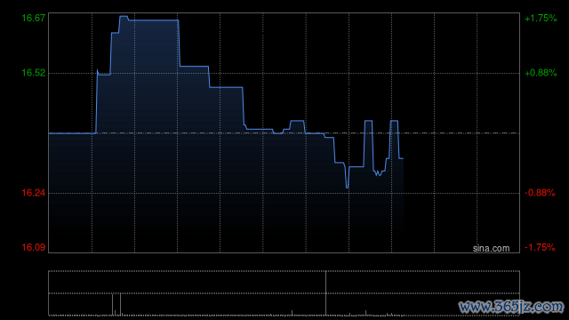The height and width of the screenshot is (320, 569).
Task: Click the lowest dip of the price line
Action: [x=348, y=188]
